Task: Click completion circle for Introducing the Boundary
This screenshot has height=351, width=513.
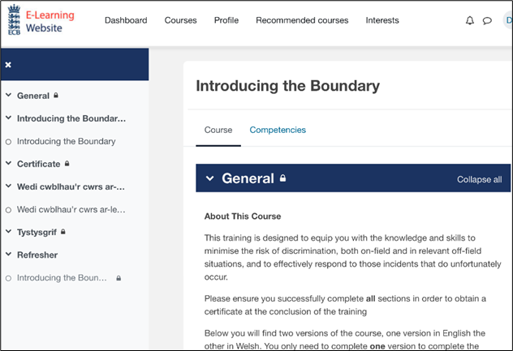Action: click(x=8, y=142)
